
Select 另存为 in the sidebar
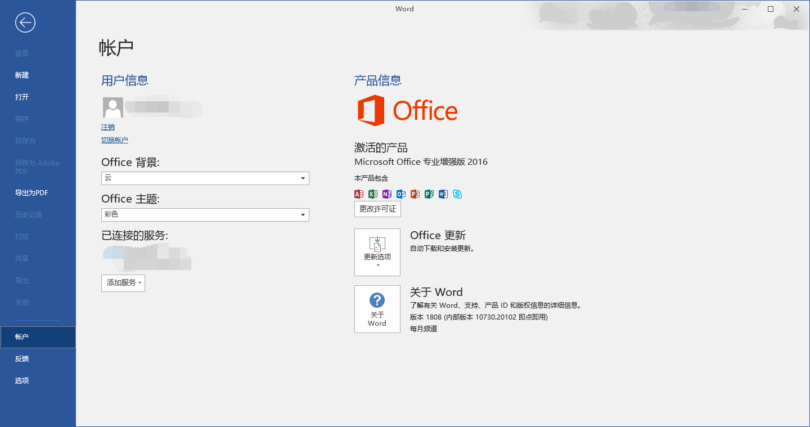click(38, 141)
